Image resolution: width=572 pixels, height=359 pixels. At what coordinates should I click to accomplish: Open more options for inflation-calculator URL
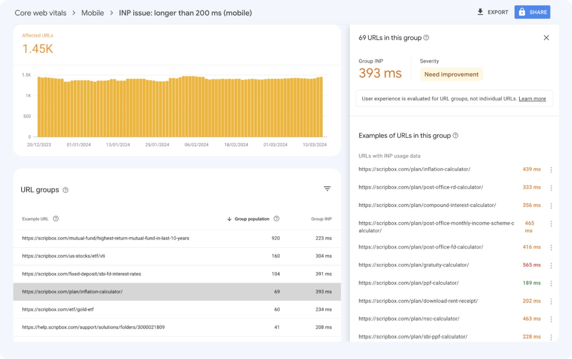point(551,169)
